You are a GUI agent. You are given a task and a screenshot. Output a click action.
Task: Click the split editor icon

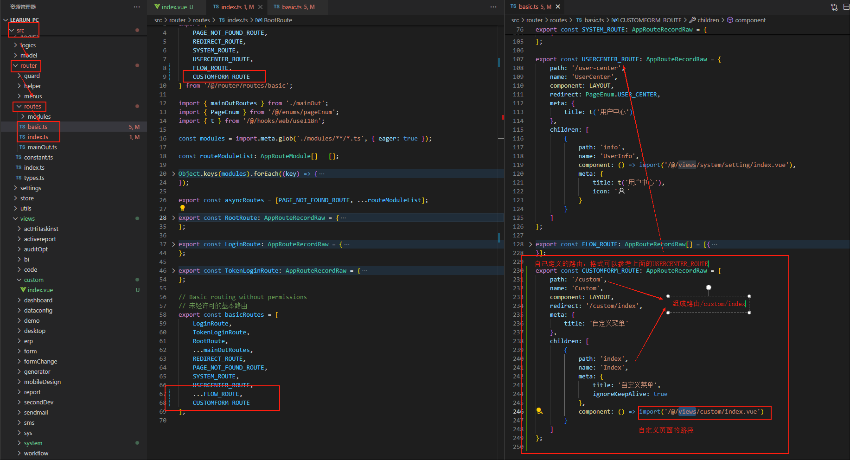(846, 7)
